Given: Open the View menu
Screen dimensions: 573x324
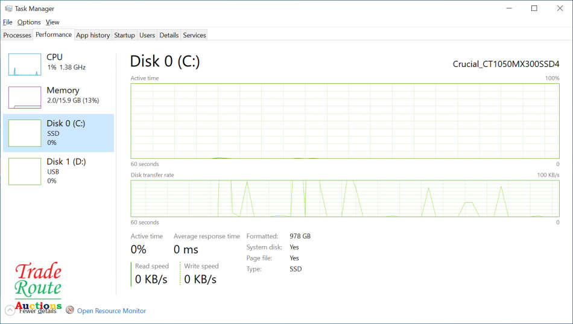Looking at the screenshot, I should 52,22.
